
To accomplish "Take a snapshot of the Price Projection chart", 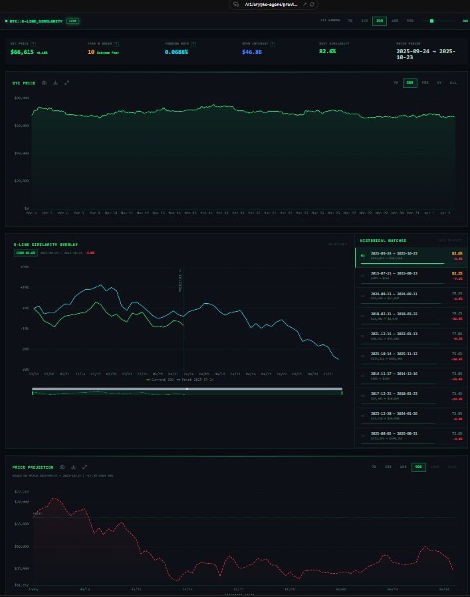I will click(62, 467).
